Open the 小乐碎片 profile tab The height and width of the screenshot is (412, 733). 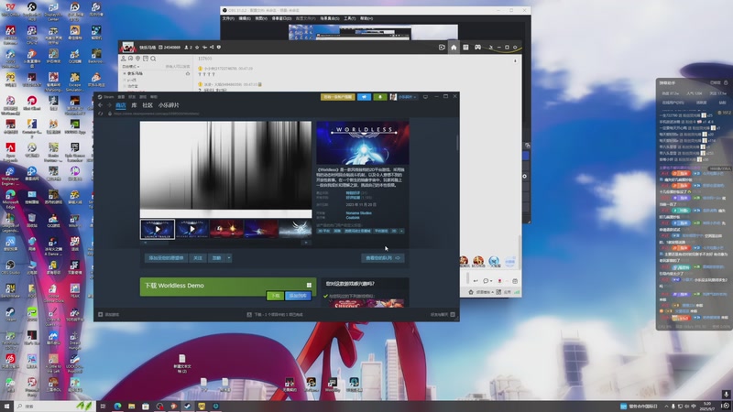coord(169,105)
